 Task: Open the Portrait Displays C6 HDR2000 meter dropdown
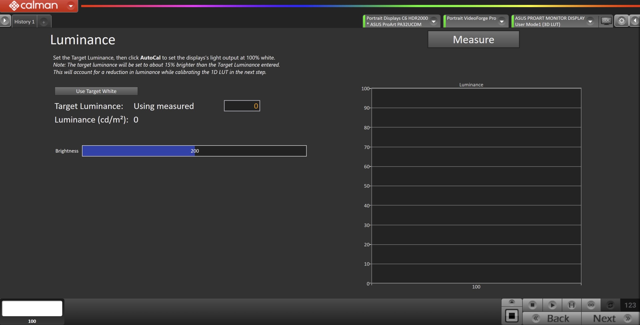tap(433, 21)
